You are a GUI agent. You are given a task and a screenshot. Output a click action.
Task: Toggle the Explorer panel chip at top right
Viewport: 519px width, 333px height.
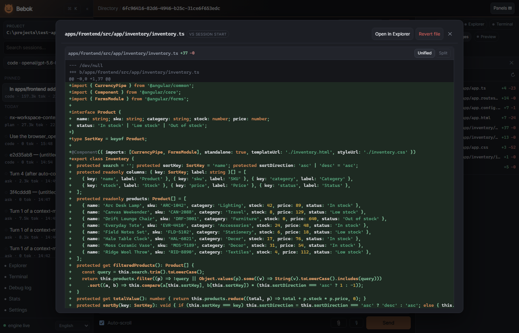point(475,24)
